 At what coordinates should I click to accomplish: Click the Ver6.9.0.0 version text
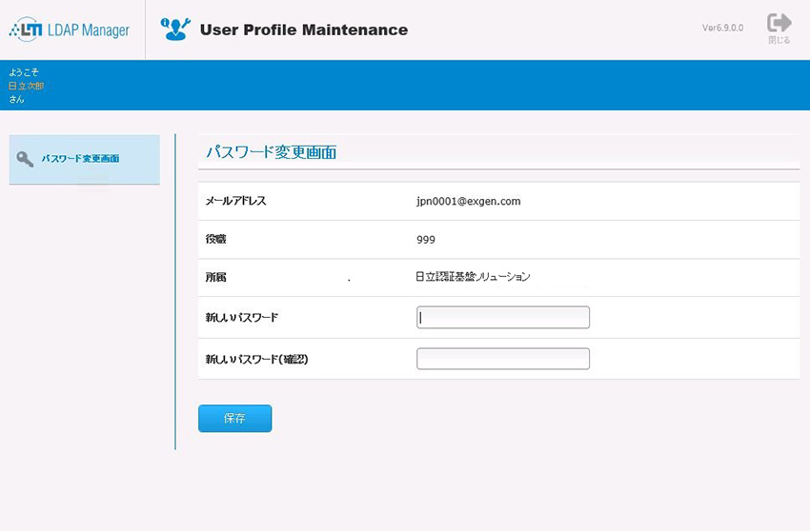pos(722,29)
